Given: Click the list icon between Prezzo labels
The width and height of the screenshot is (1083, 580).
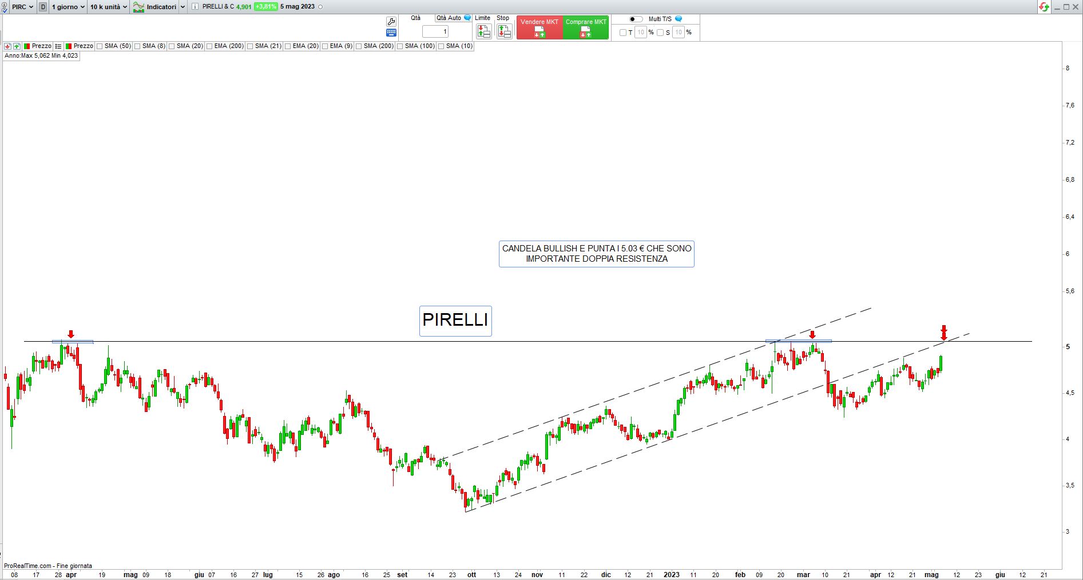Looking at the screenshot, I should [58, 46].
